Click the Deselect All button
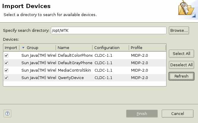Screen dimensions: 198x123 (x=181, y=65)
